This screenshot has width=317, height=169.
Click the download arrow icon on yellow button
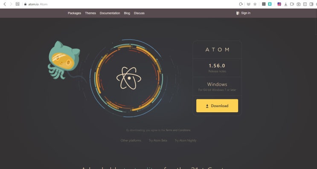point(207,106)
